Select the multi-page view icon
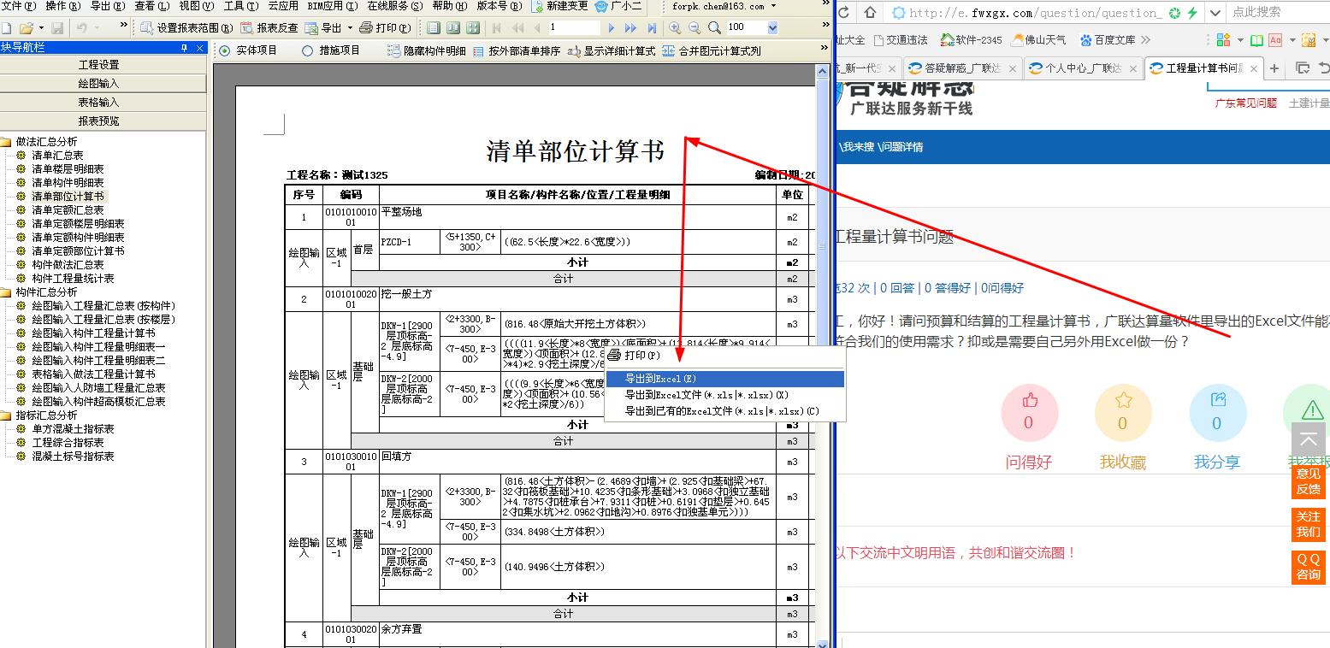The image size is (1330, 648). 472,27
